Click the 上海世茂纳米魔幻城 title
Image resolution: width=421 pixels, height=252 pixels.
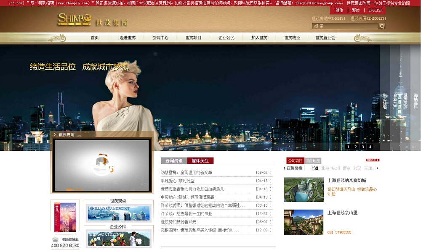pyautogui.click(x=346, y=181)
